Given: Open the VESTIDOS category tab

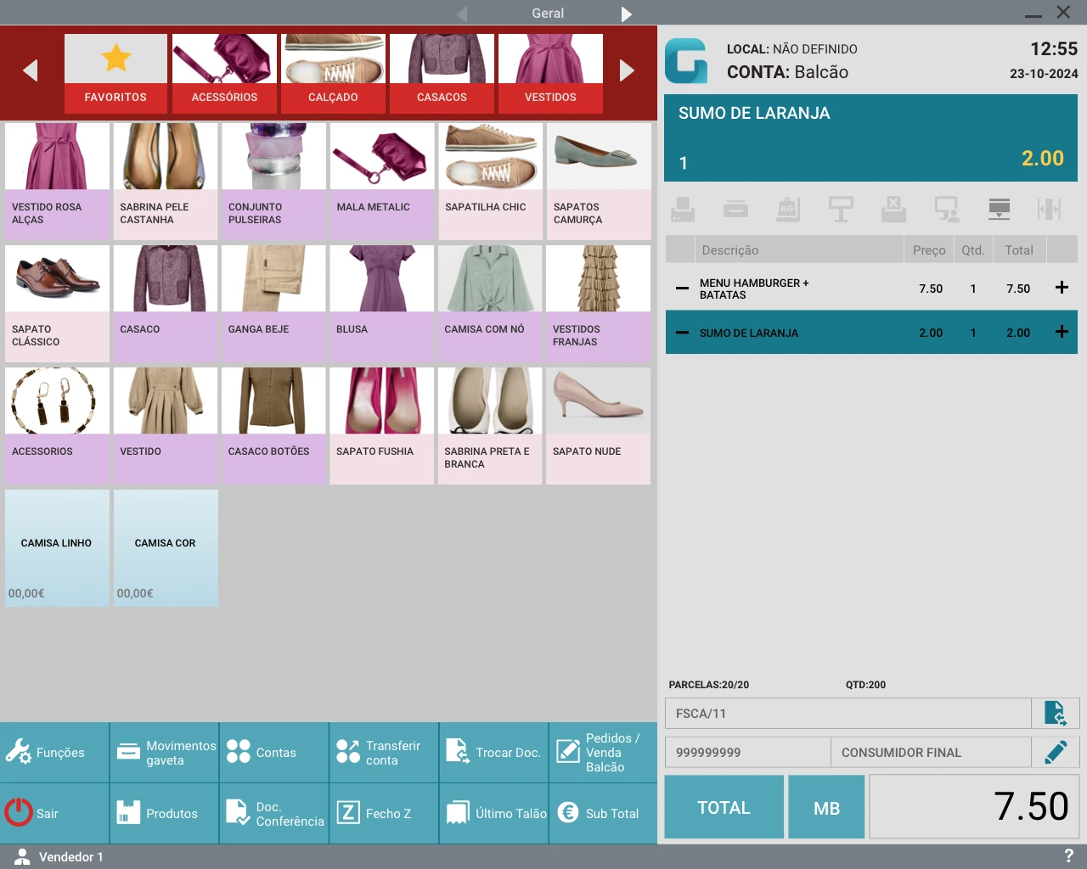Looking at the screenshot, I should pyautogui.click(x=550, y=74).
